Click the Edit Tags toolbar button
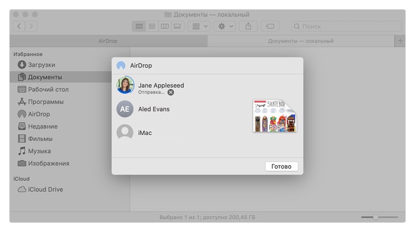 (x=270, y=26)
